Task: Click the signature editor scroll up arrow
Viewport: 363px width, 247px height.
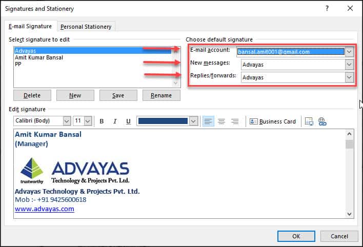Action: [x=349, y=134]
